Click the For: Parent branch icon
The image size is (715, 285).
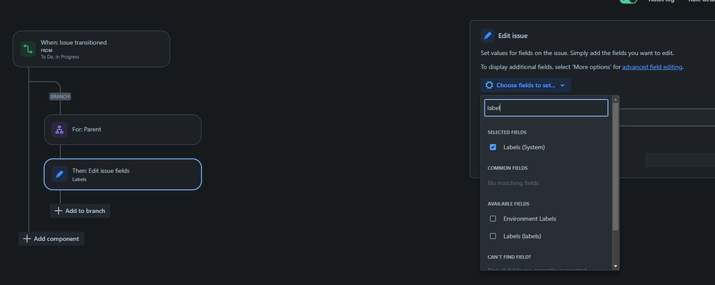pyautogui.click(x=59, y=129)
